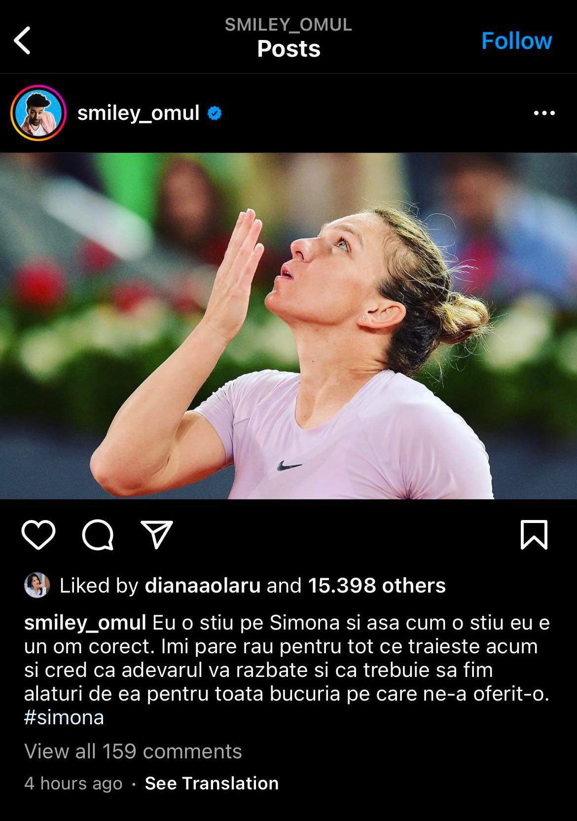This screenshot has height=821, width=577.
Task: Save the post with the bookmark icon
Action: 534,534
